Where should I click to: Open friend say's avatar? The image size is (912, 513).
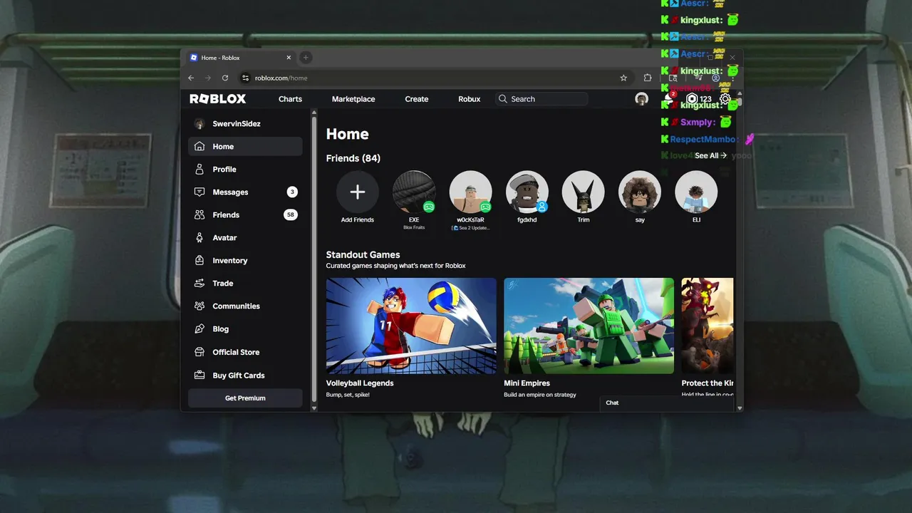(x=640, y=192)
